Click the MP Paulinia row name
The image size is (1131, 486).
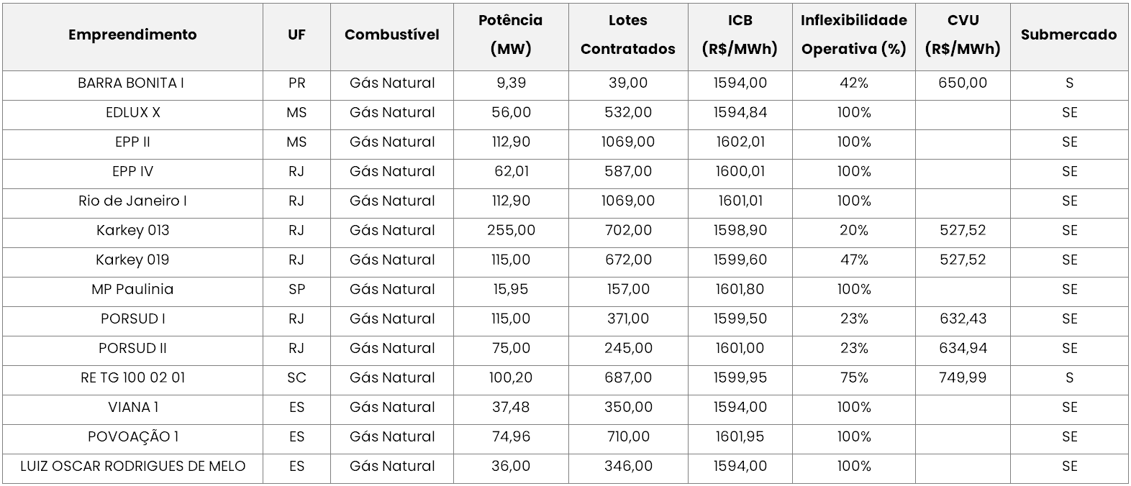click(132, 290)
